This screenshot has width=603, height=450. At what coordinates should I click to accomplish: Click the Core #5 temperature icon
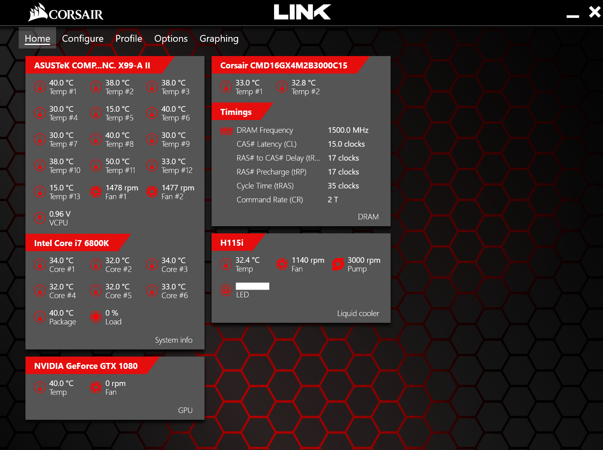[96, 291]
